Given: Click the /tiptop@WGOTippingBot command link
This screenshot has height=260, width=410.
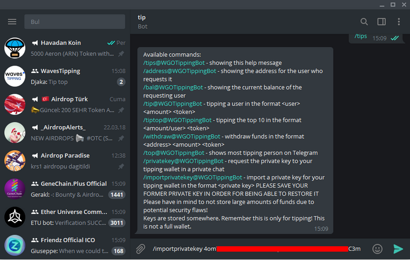Looking at the screenshot, I should click(177, 120).
